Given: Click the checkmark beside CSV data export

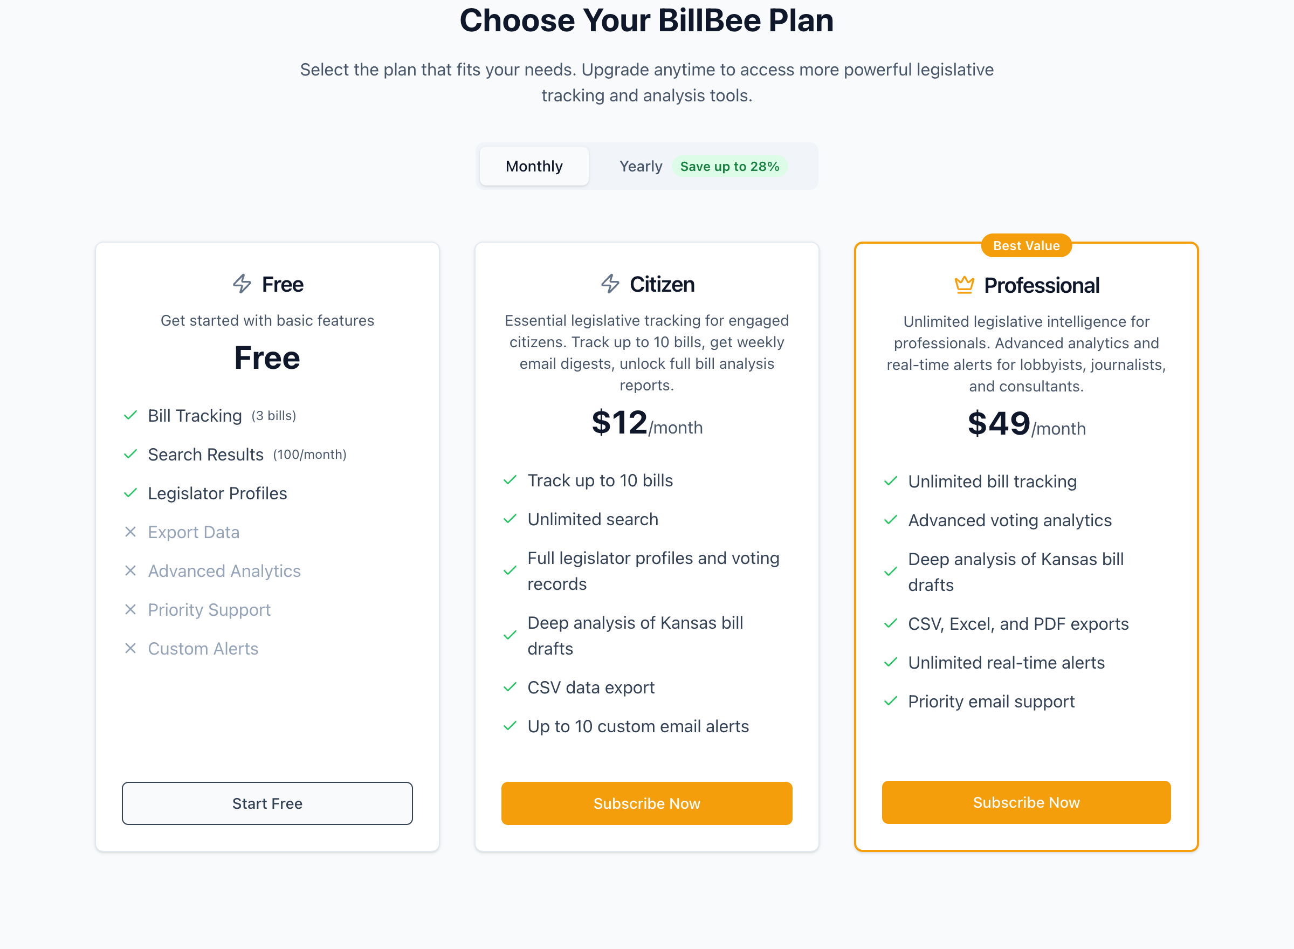Looking at the screenshot, I should pos(510,687).
